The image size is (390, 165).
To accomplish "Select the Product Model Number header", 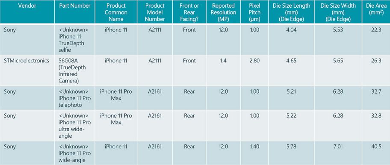I will 155,12.
